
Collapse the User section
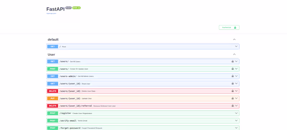[x=234, y=54]
